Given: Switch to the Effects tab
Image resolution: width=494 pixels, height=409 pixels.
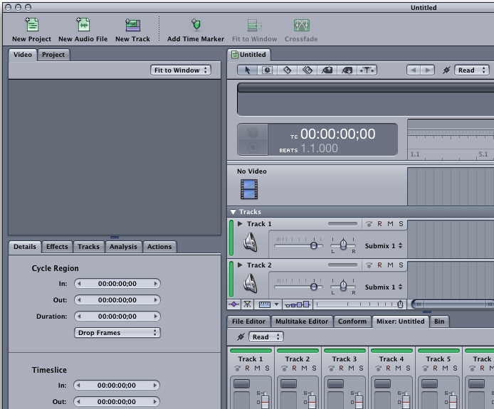Looking at the screenshot, I should coord(57,247).
